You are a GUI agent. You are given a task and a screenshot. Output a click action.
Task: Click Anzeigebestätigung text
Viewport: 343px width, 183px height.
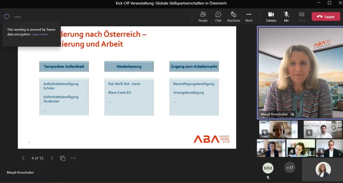click(x=189, y=93)
